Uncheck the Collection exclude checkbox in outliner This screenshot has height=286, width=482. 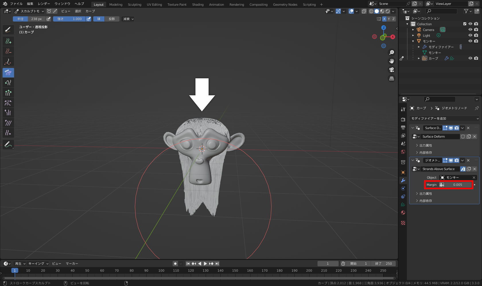click(465, 24)
